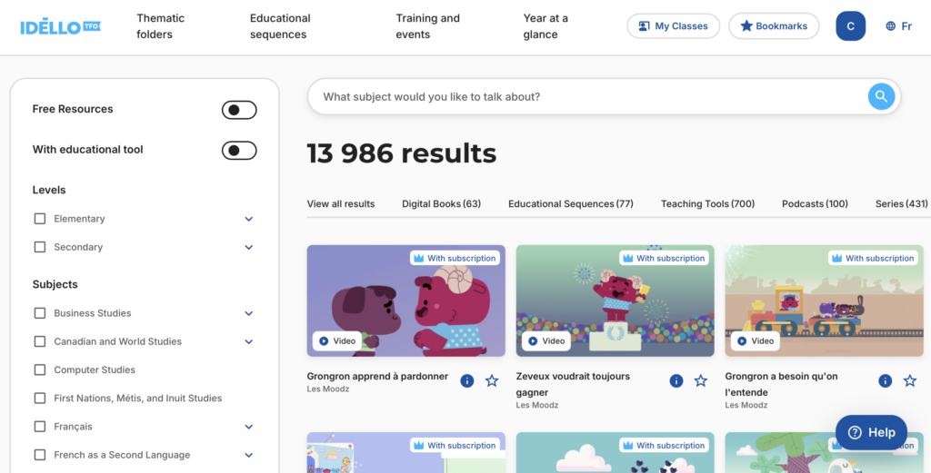Expand the Français subject options
The image size is (931, 473).
[249, 427]
